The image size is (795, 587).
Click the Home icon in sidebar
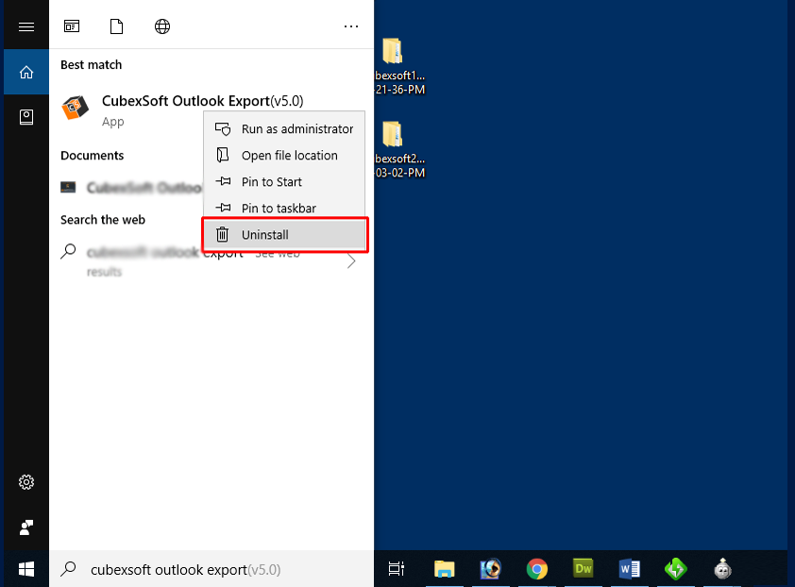pyautogui.click(x=26, y=72)
